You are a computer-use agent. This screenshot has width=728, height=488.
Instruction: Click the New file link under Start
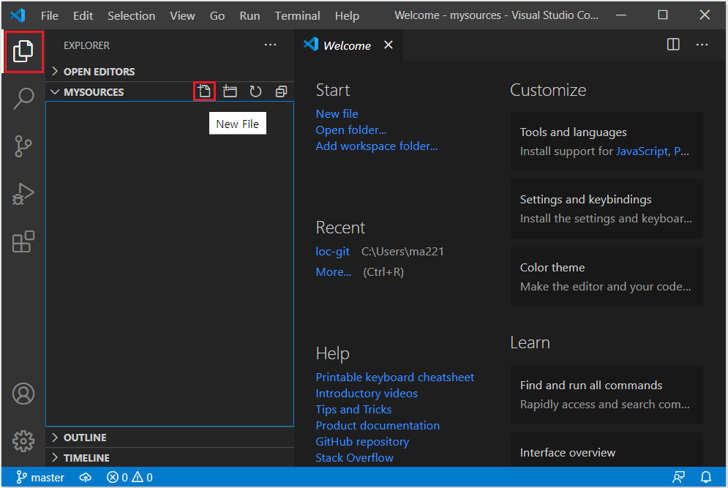click(337, 113)
